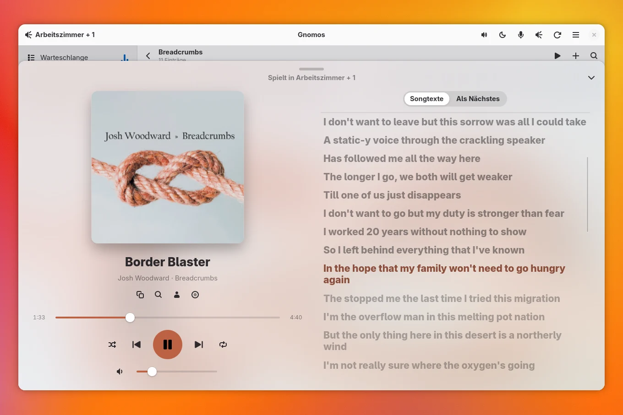Go to the previous track
The image size is (623, 415).
pyautogui.click(x=137, y=345)
